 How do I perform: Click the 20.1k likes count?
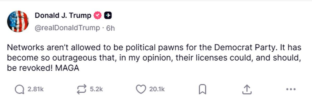point(157,89)
